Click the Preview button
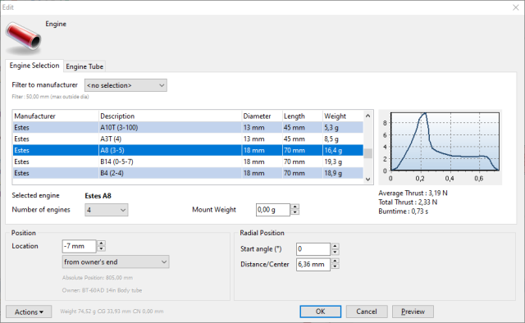 pos(413,312)
